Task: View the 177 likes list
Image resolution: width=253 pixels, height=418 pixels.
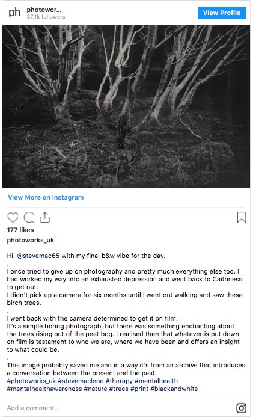Action: (x=20, y=230)
